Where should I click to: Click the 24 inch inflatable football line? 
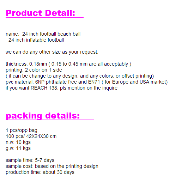(36, 40)
